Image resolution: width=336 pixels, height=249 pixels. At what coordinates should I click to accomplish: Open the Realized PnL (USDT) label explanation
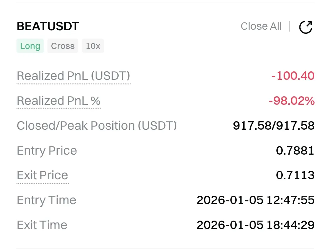click(x=73, y=76)
